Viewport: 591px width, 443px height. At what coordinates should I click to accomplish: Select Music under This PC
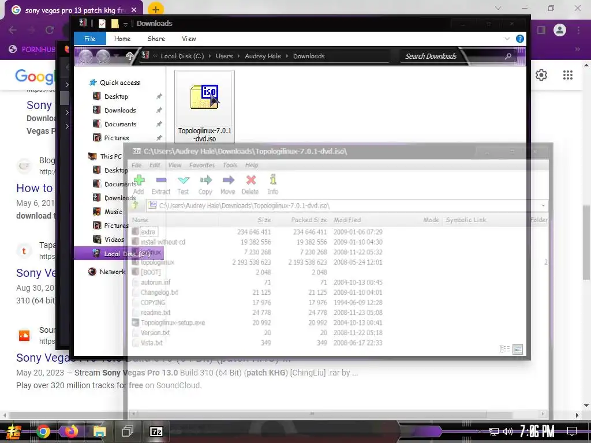pyautogui.click(x=113, y=212)
